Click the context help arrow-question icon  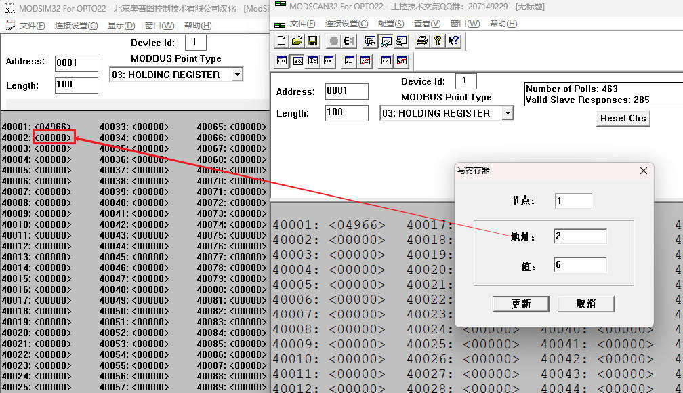coord(453,41)
